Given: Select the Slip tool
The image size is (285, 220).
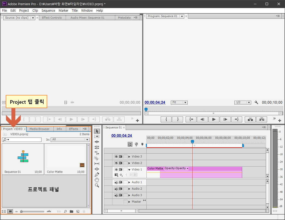Looking at the screenshot, I should point(97,164).
